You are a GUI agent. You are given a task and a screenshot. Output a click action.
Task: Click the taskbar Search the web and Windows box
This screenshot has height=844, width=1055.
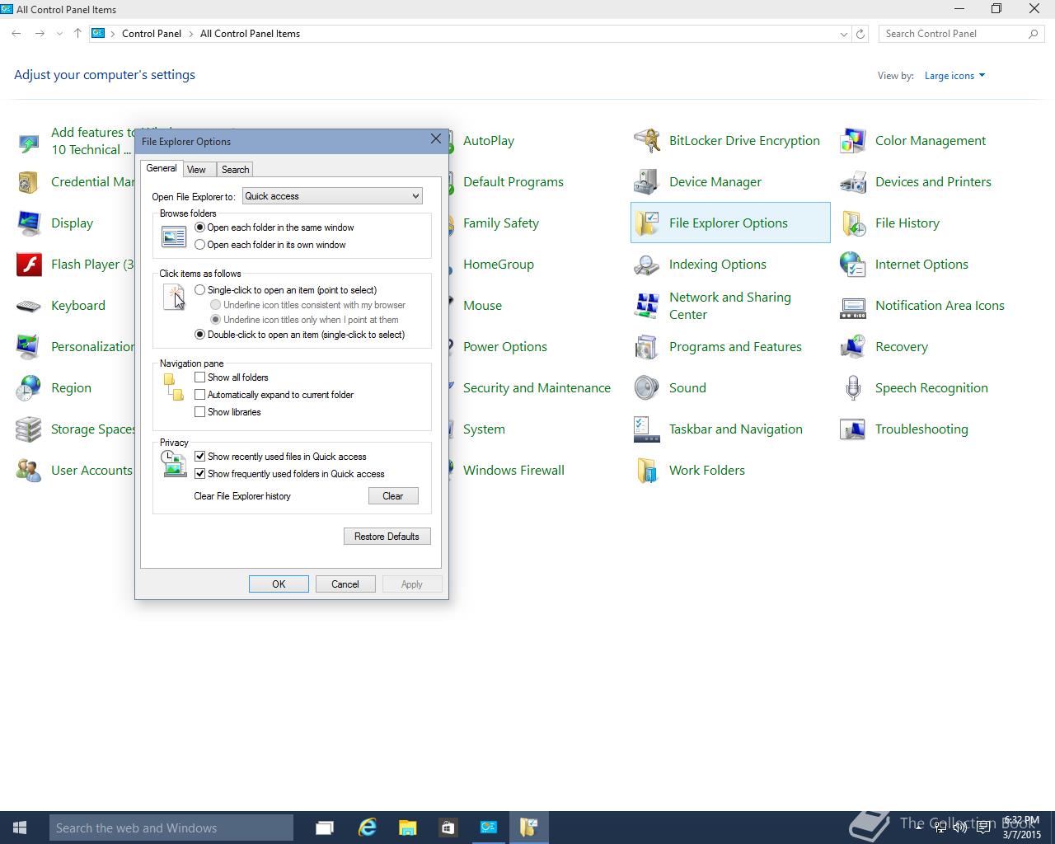(x=171, y=828)
